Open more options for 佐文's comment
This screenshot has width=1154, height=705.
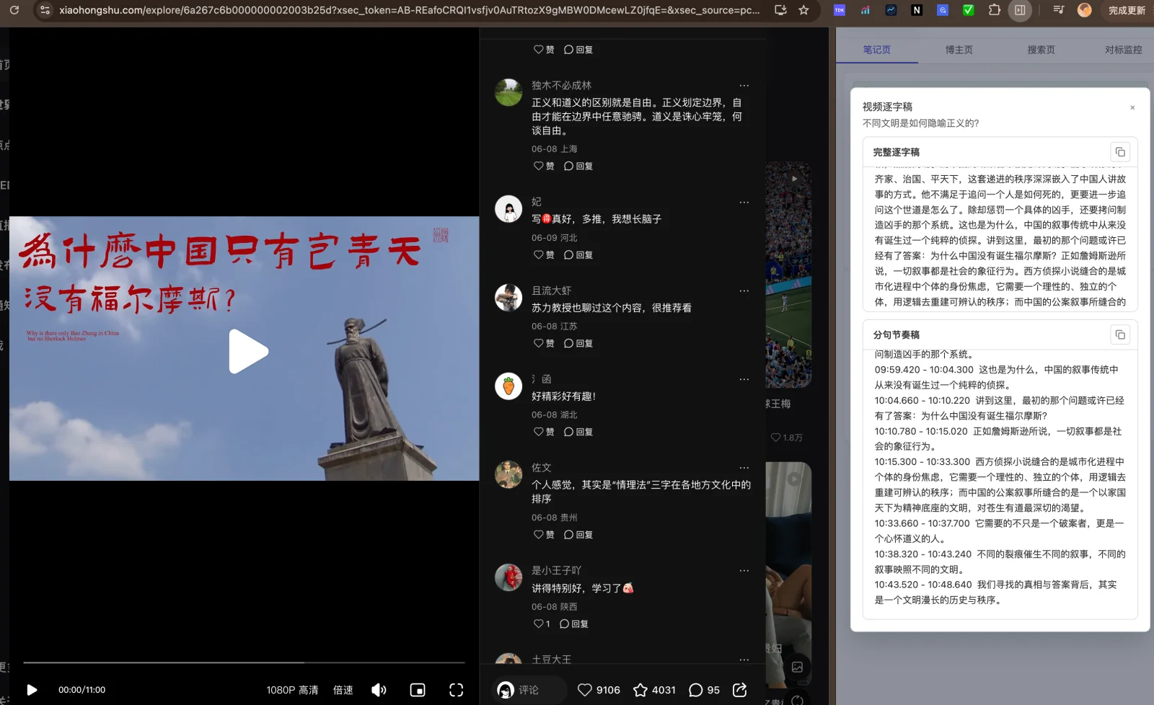coord(744,468)
